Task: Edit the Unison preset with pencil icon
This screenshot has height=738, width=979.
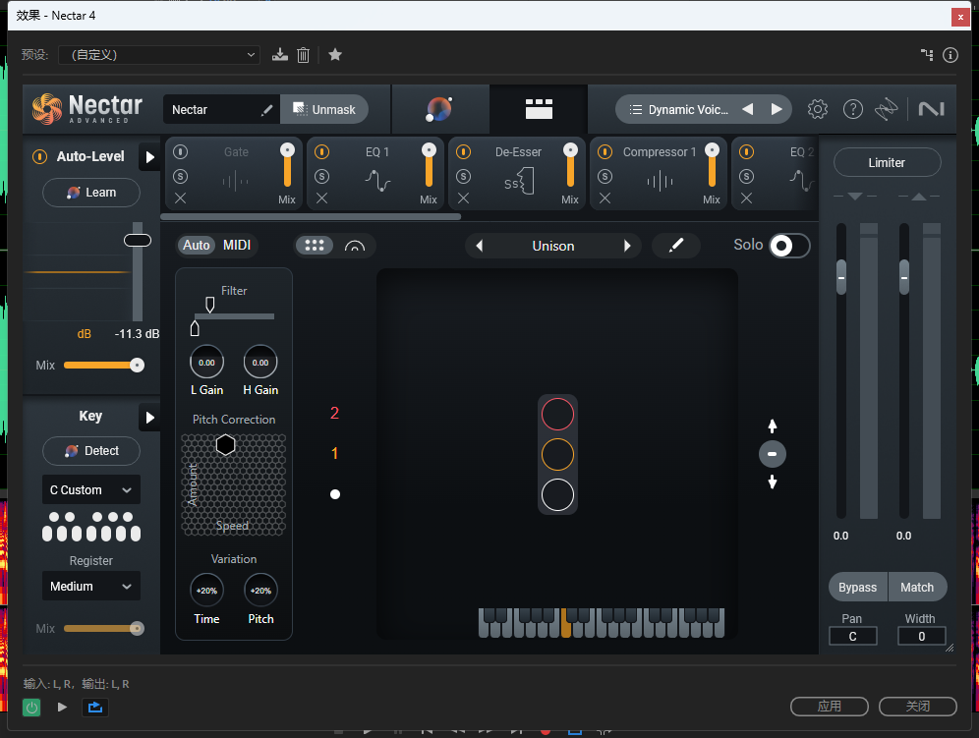Action: [676, 246]
